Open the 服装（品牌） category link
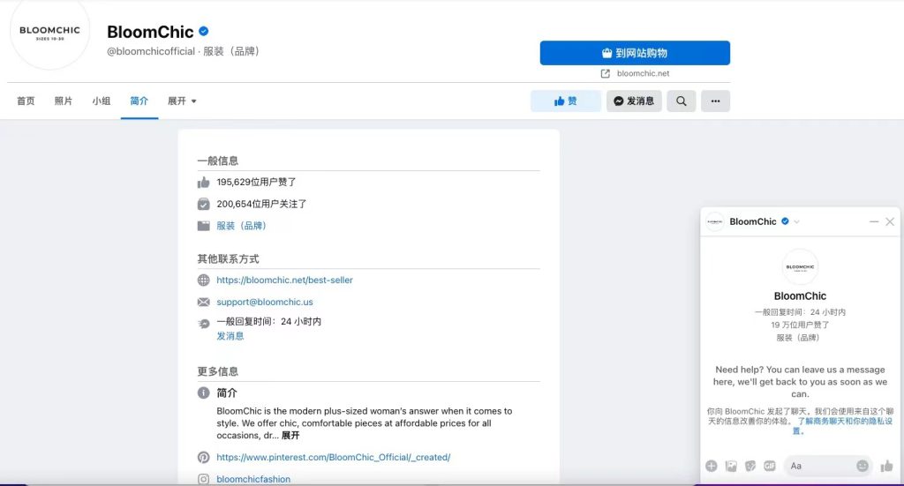Screen dimensions: 904x486 click(x=242, y=226)
